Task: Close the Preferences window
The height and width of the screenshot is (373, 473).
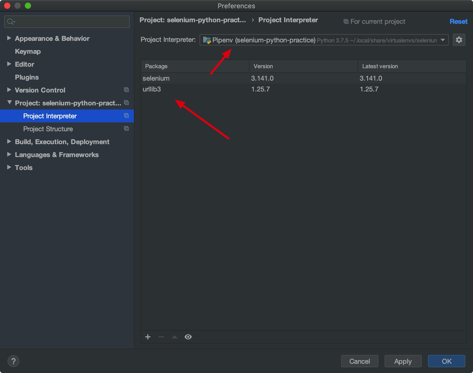Action: [x=7, y=6]
